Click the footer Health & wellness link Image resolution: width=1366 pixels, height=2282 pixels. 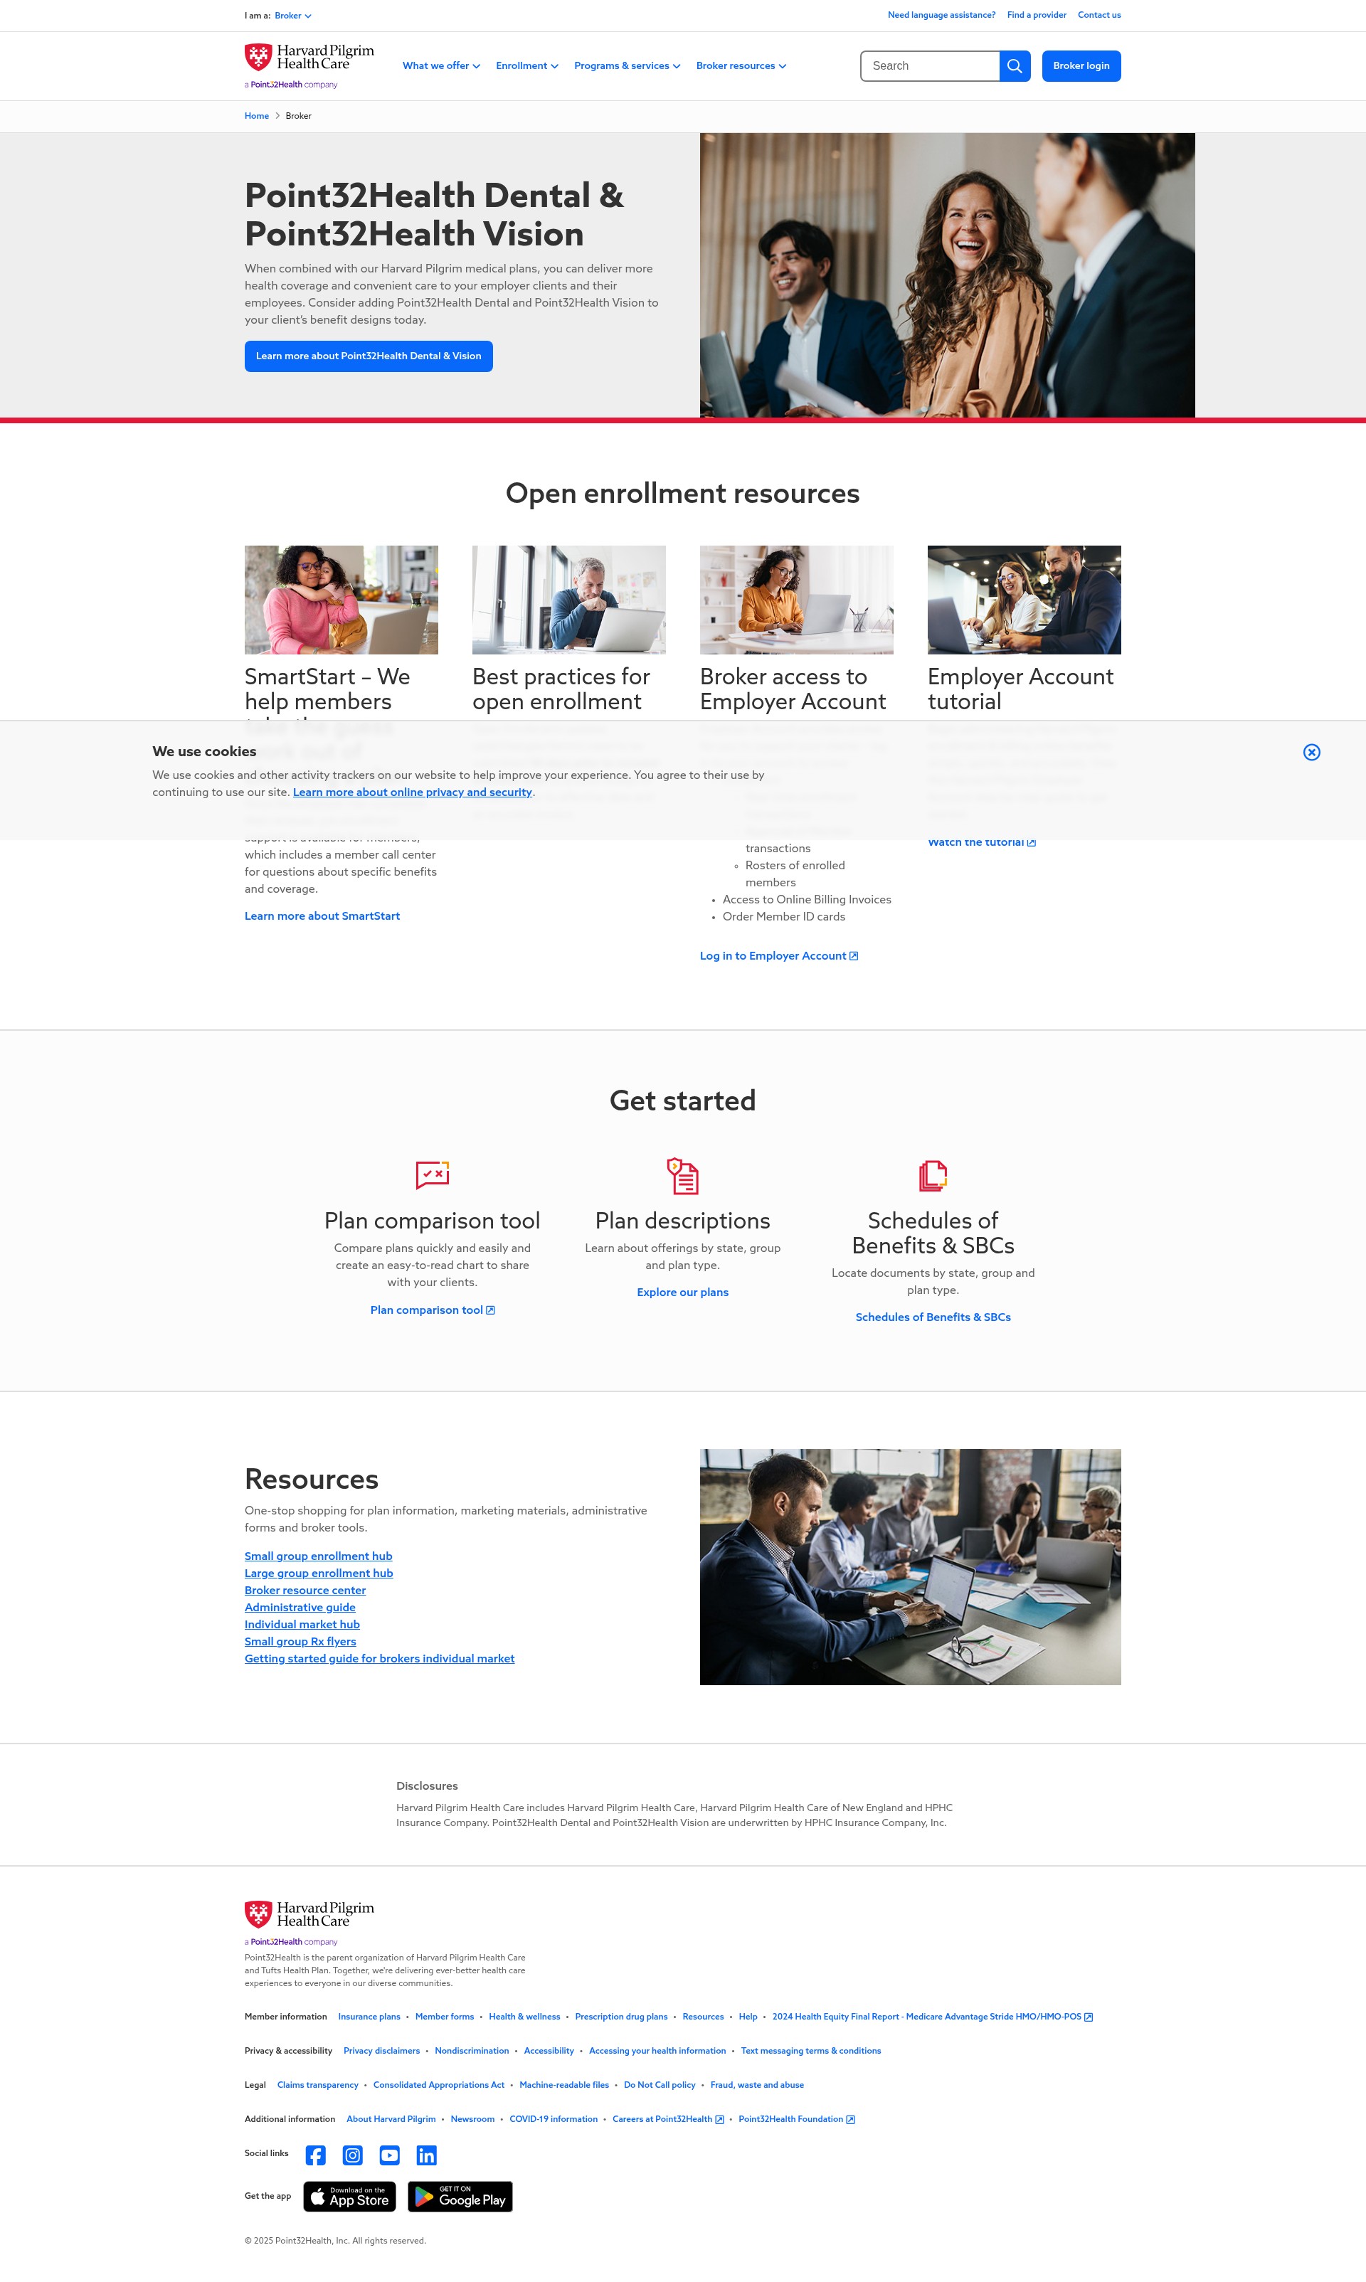pos(524,2017)
